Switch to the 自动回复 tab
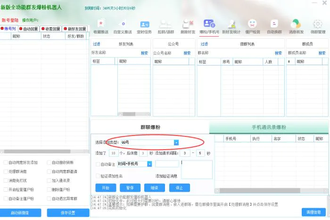Screen dimensions: 330x220 [29, 29]
